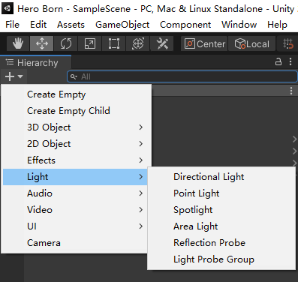Toggle pivot mode Center button
This screenshot has height=282, width=298.
click(204, 44)
